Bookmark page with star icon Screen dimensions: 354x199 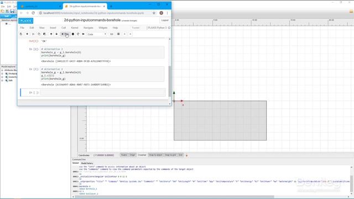click(x=154, y=13)
